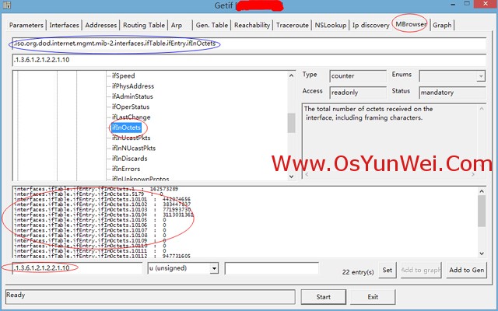Viewport: 498px width, 311px height.
Task: Click the OID path text field at top
Action: click(x=249, y=43)
